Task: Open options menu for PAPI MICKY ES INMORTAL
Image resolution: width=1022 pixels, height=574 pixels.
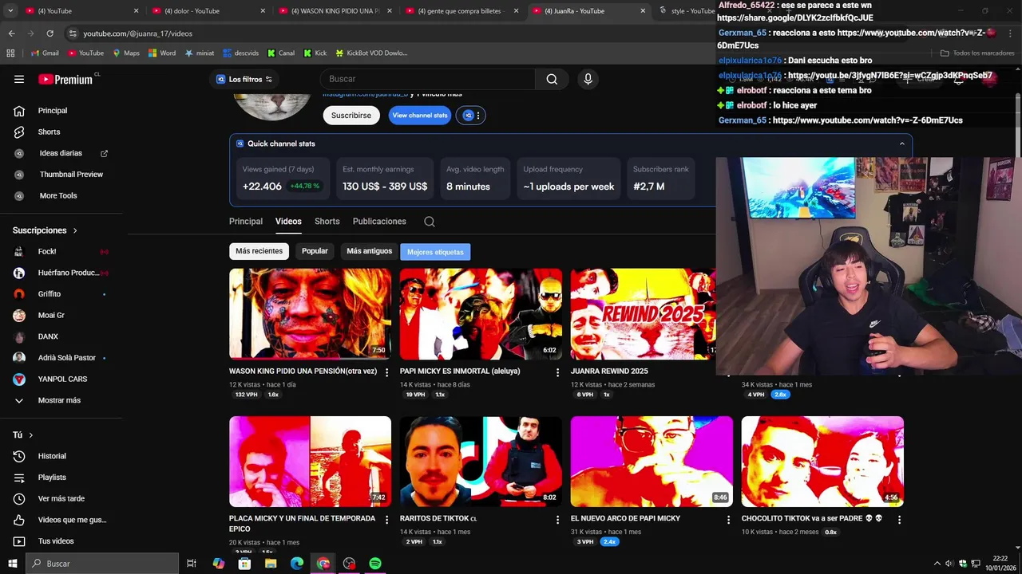Action: point(558,372)
